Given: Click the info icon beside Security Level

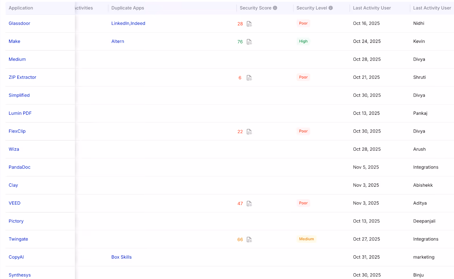Looking at the screenshot, I should coord(331,8).
